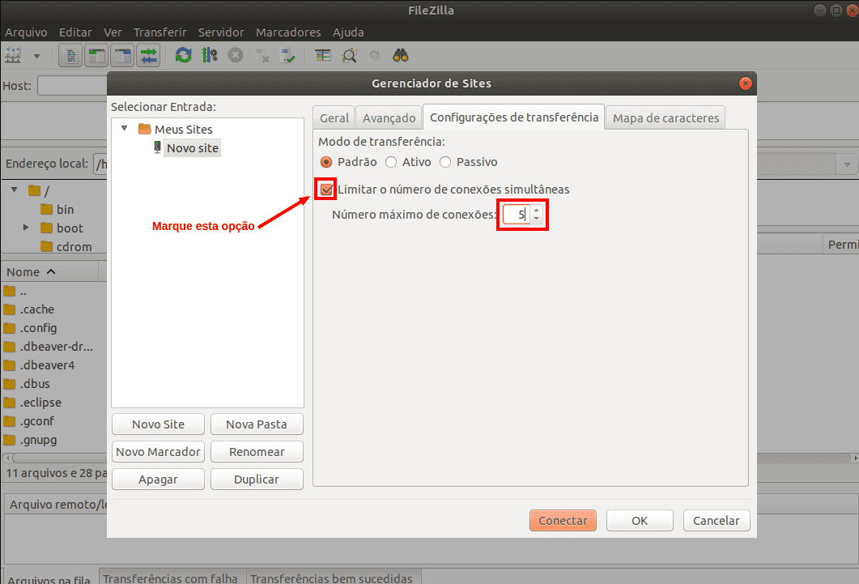Open the Transferir menu
The height and width of the screenshot is (584, 859).
[160, 32]
